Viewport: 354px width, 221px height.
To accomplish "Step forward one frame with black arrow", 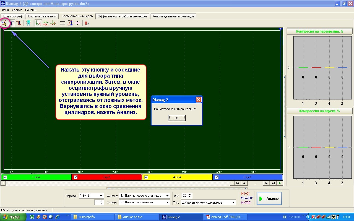I will [x=266, y=183].
